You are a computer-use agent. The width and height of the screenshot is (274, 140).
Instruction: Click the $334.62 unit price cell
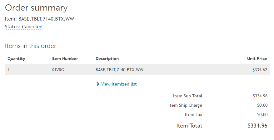click(260, 70)
